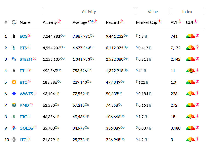Image resolution: width=208 pixels, height=145 pixels.
Task: Click the LTC coin logo icon
Action: pos(14,140)
